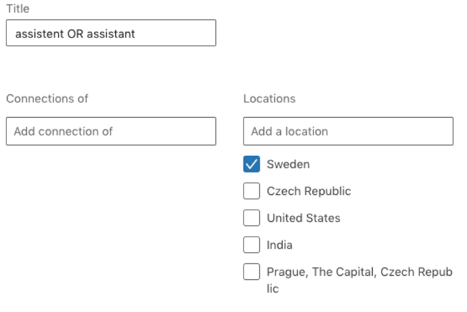Click the United States label text
467x312 pixels.
[303, 218]
